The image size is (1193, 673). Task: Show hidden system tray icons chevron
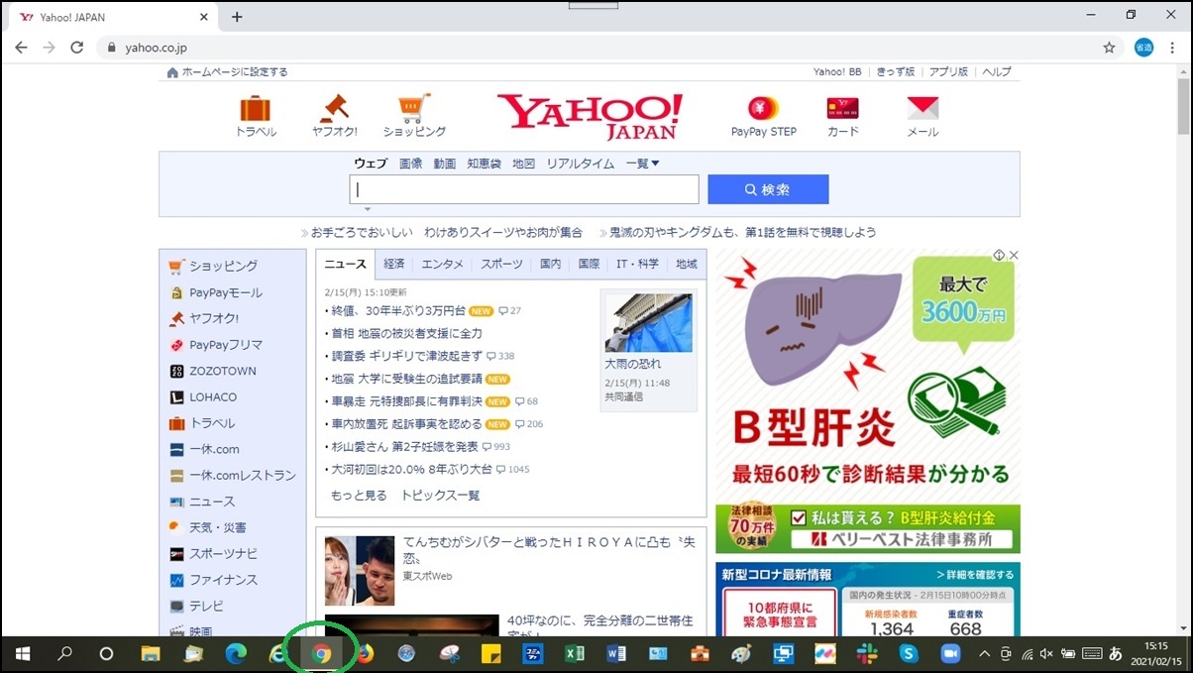(x=984, y=654)
